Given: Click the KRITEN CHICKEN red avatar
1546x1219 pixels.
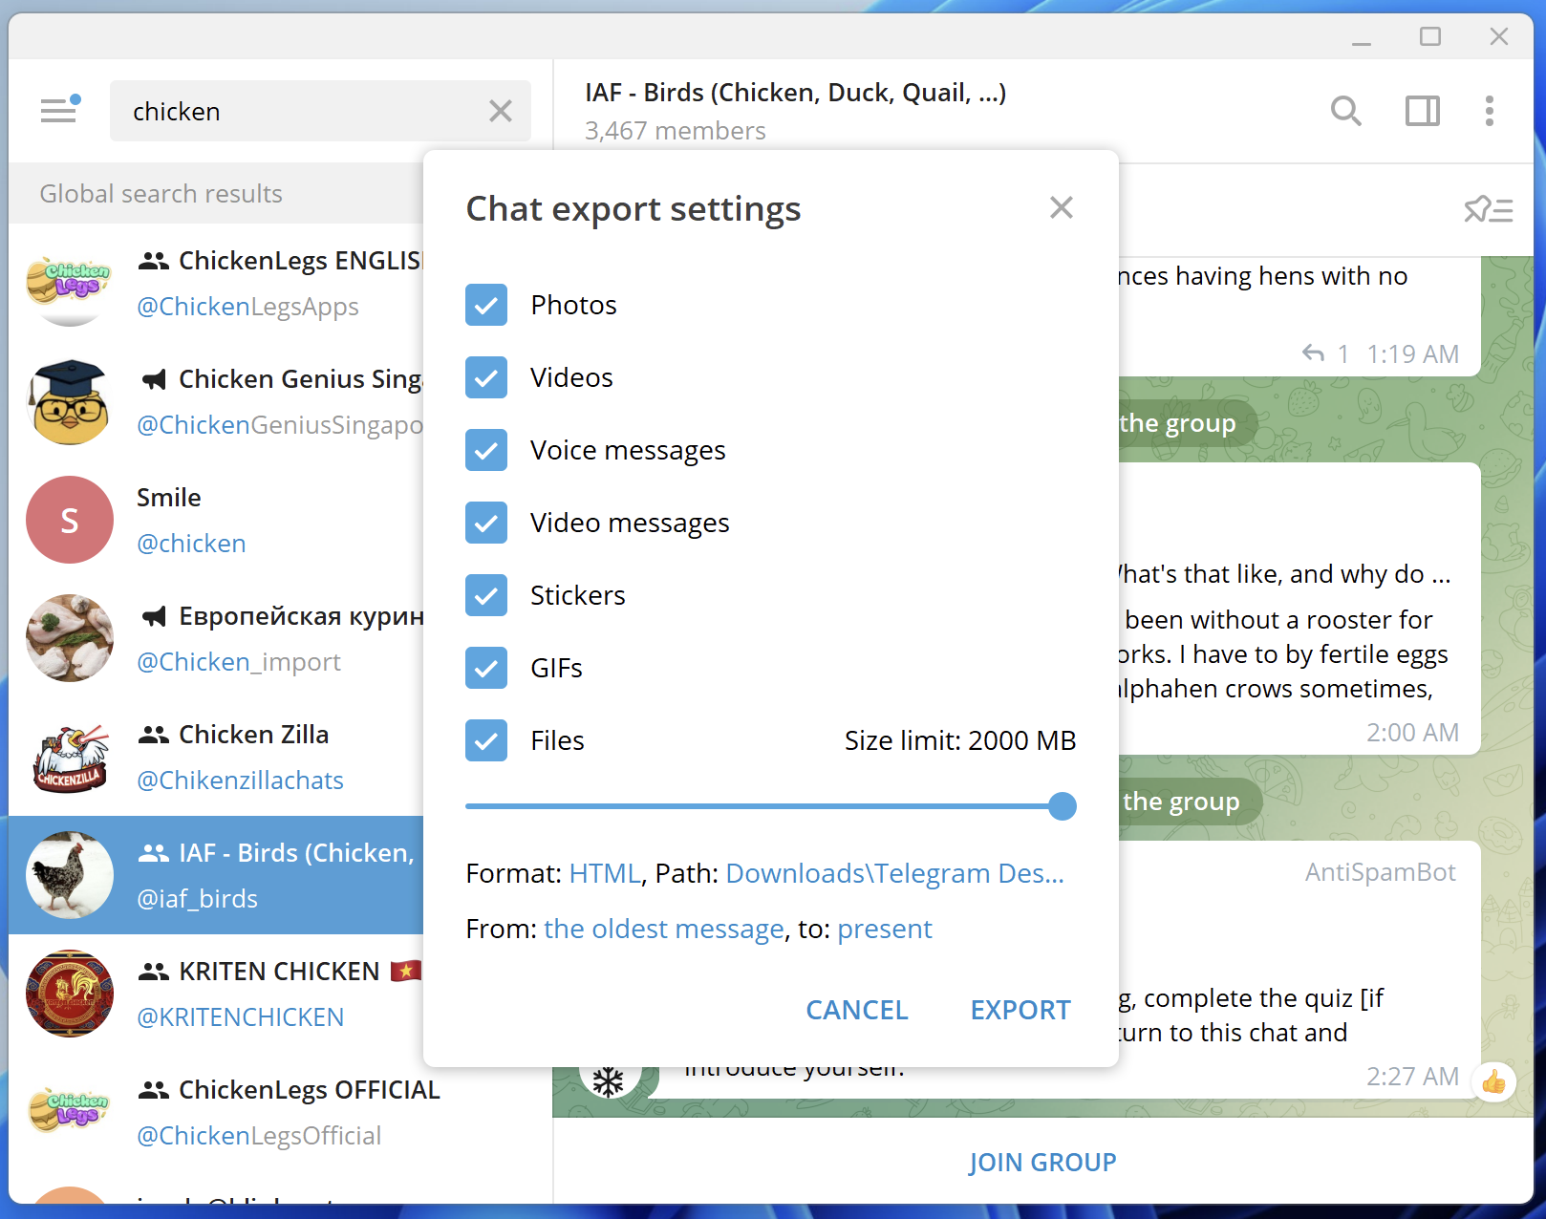Looking at the screenshot, I should click(x=70, y=994).
